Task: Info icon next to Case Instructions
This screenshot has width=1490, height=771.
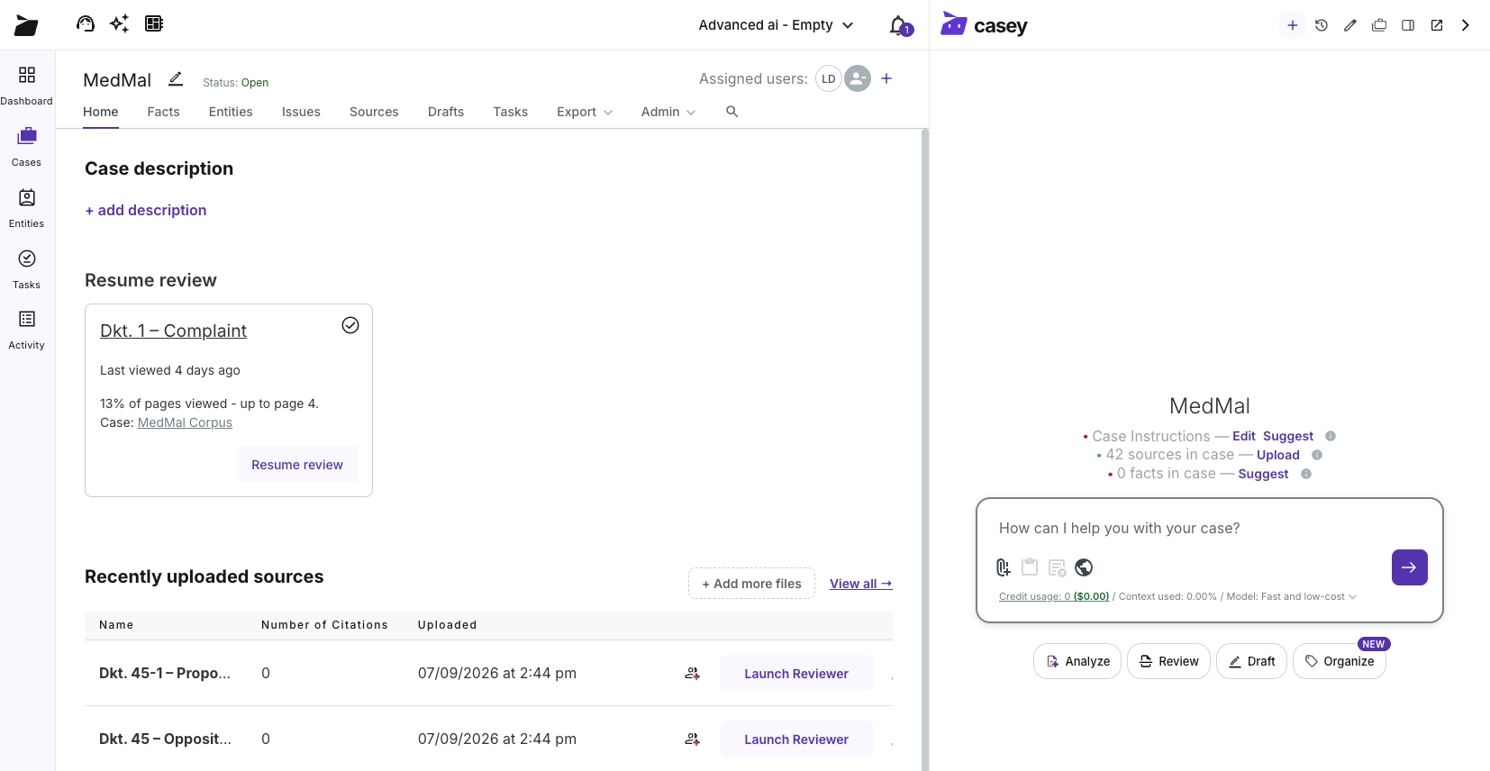Action: pos(1331,436)
